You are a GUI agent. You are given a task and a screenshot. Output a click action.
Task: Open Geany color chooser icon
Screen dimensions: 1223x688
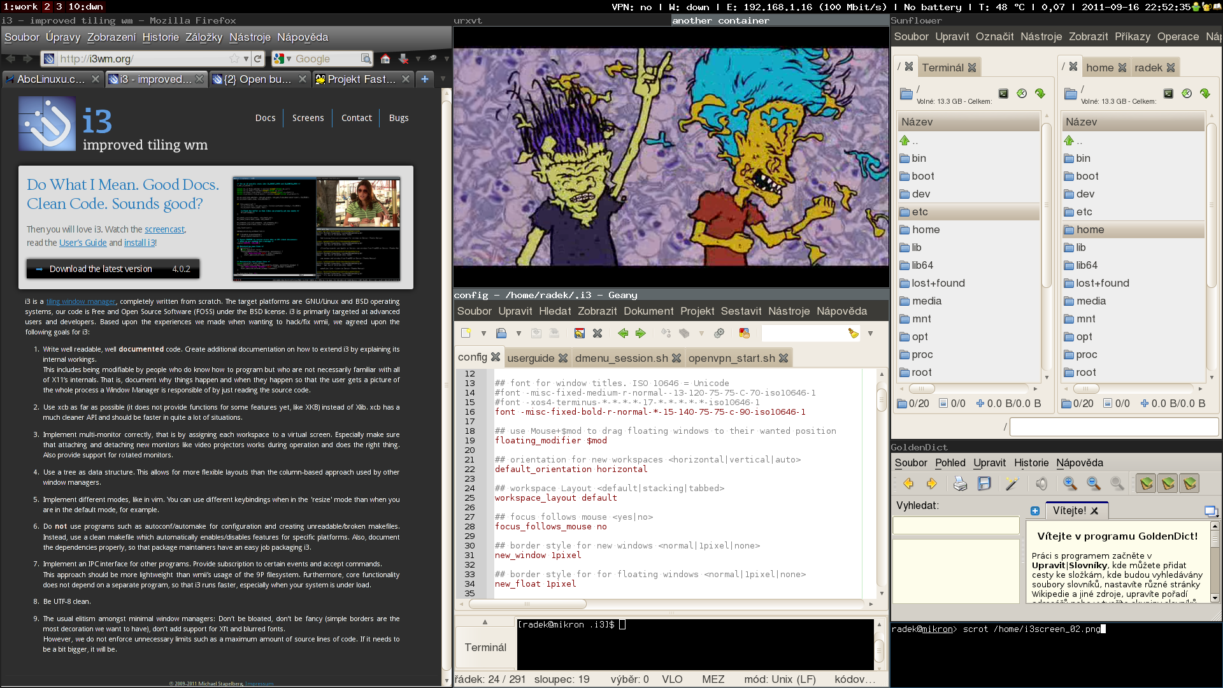744,333
